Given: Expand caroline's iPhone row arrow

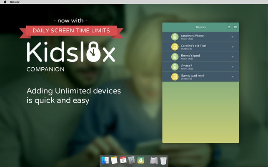Looking at the screenshot, I should point(233,37).
